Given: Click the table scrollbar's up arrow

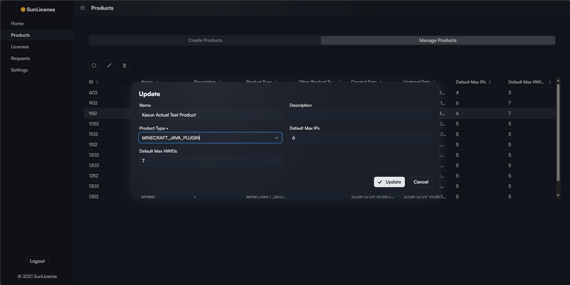Looking at the screenshot, I should coord(558,81).
